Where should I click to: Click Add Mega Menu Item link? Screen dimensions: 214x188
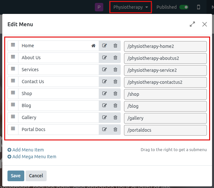point(32,157)
